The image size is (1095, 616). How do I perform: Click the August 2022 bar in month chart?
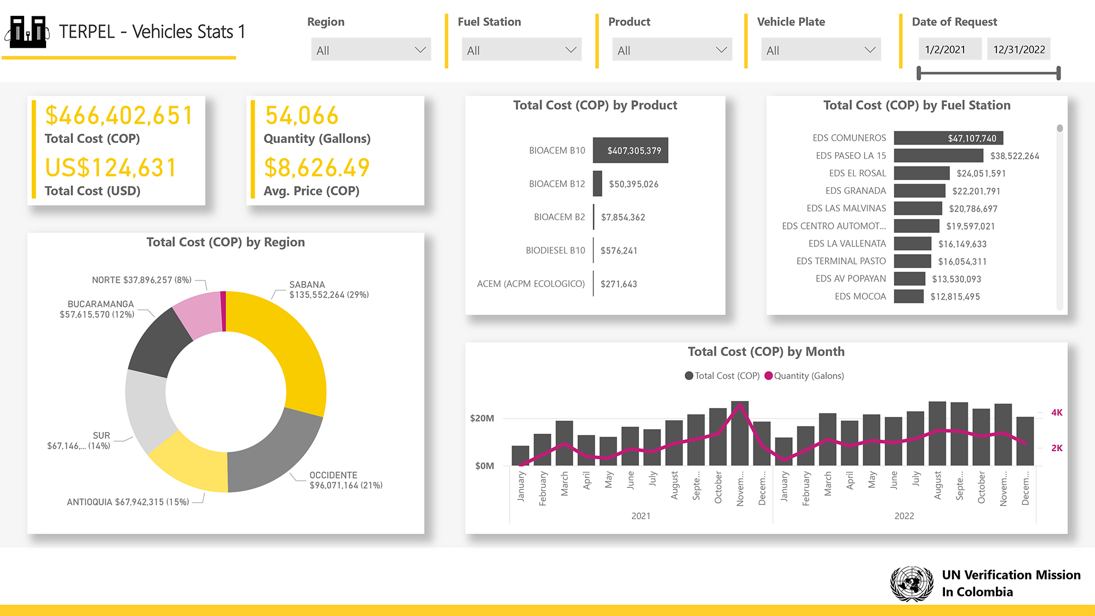[x=937, y=433]
